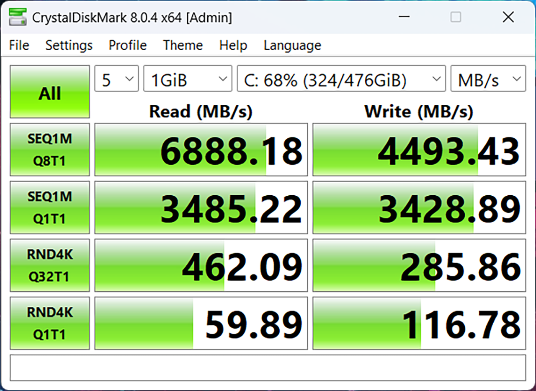This screenshot has width=536, height=391.
Task: Click the SEQ1M Q1T1 write result 3428.89
Action: coord(419,207)
